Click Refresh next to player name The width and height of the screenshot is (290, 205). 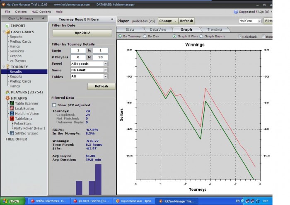(x=186, y=21)
